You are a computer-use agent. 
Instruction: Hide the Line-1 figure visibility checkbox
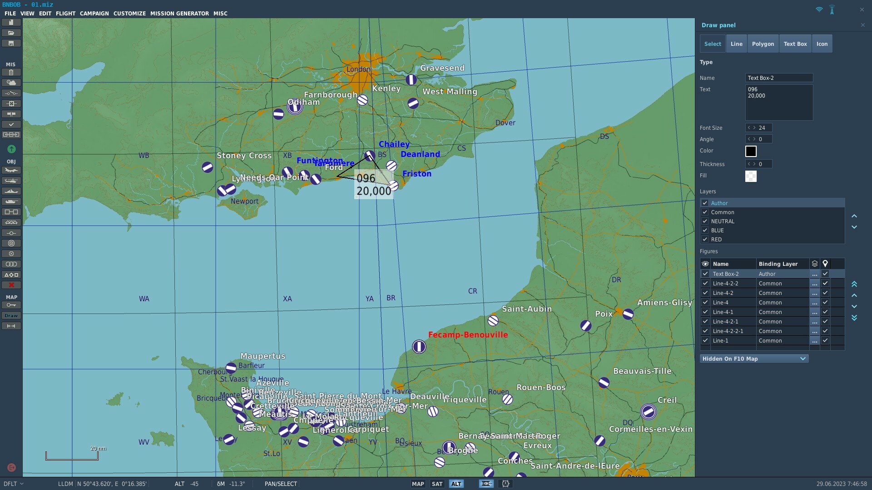(x=705, y=341)
